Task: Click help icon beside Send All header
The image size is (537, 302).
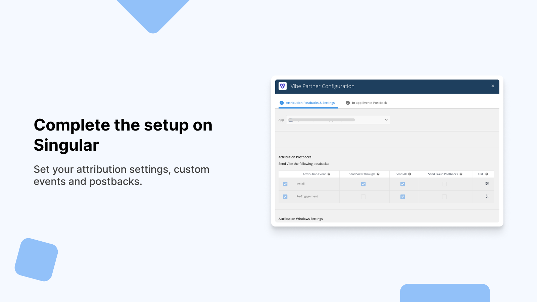Action: tap(410, 174)
